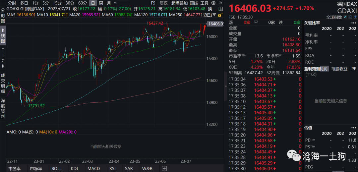Open 深度资料 sidebar view
Screen dimensions: 358x172
click(x=3, y=108)
